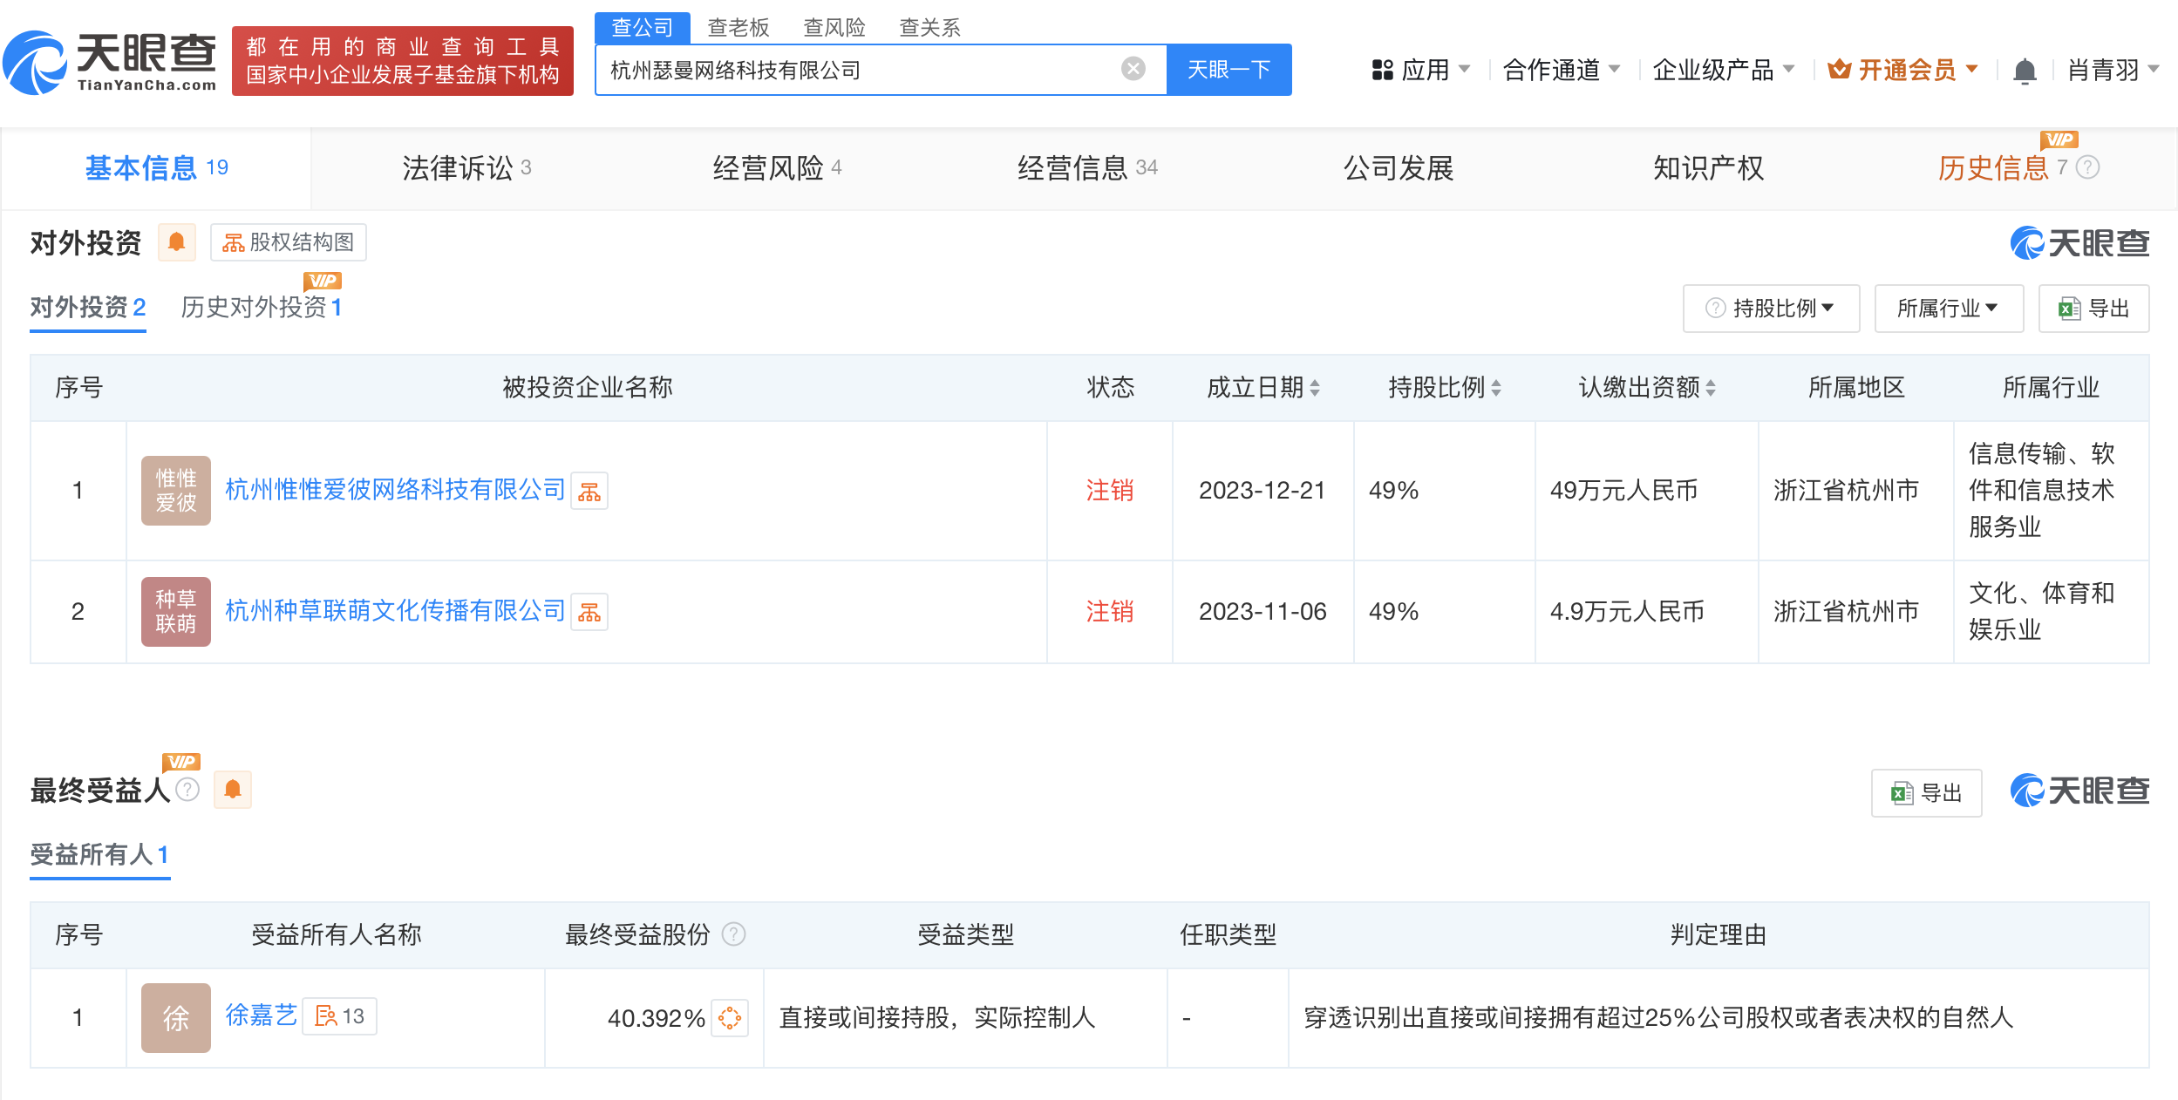The image size is (2178, 1100).
Task: Click help icon beside 最终受益股份 column
Action: pos(734,934)
